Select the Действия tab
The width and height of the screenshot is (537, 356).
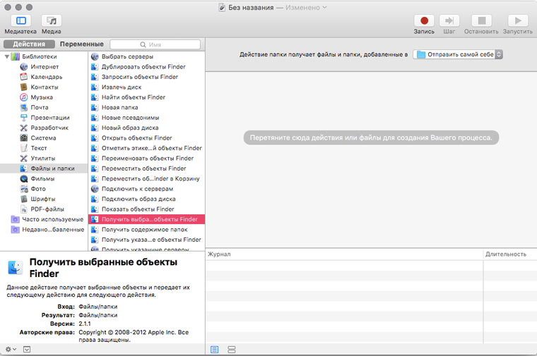point(29,44)
